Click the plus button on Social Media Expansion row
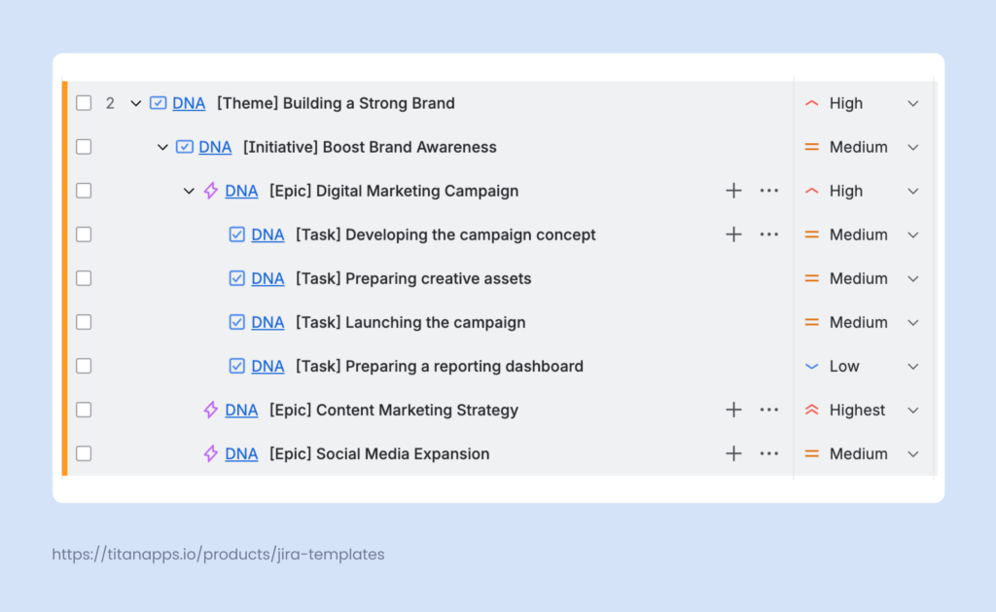 pos(733,453)
